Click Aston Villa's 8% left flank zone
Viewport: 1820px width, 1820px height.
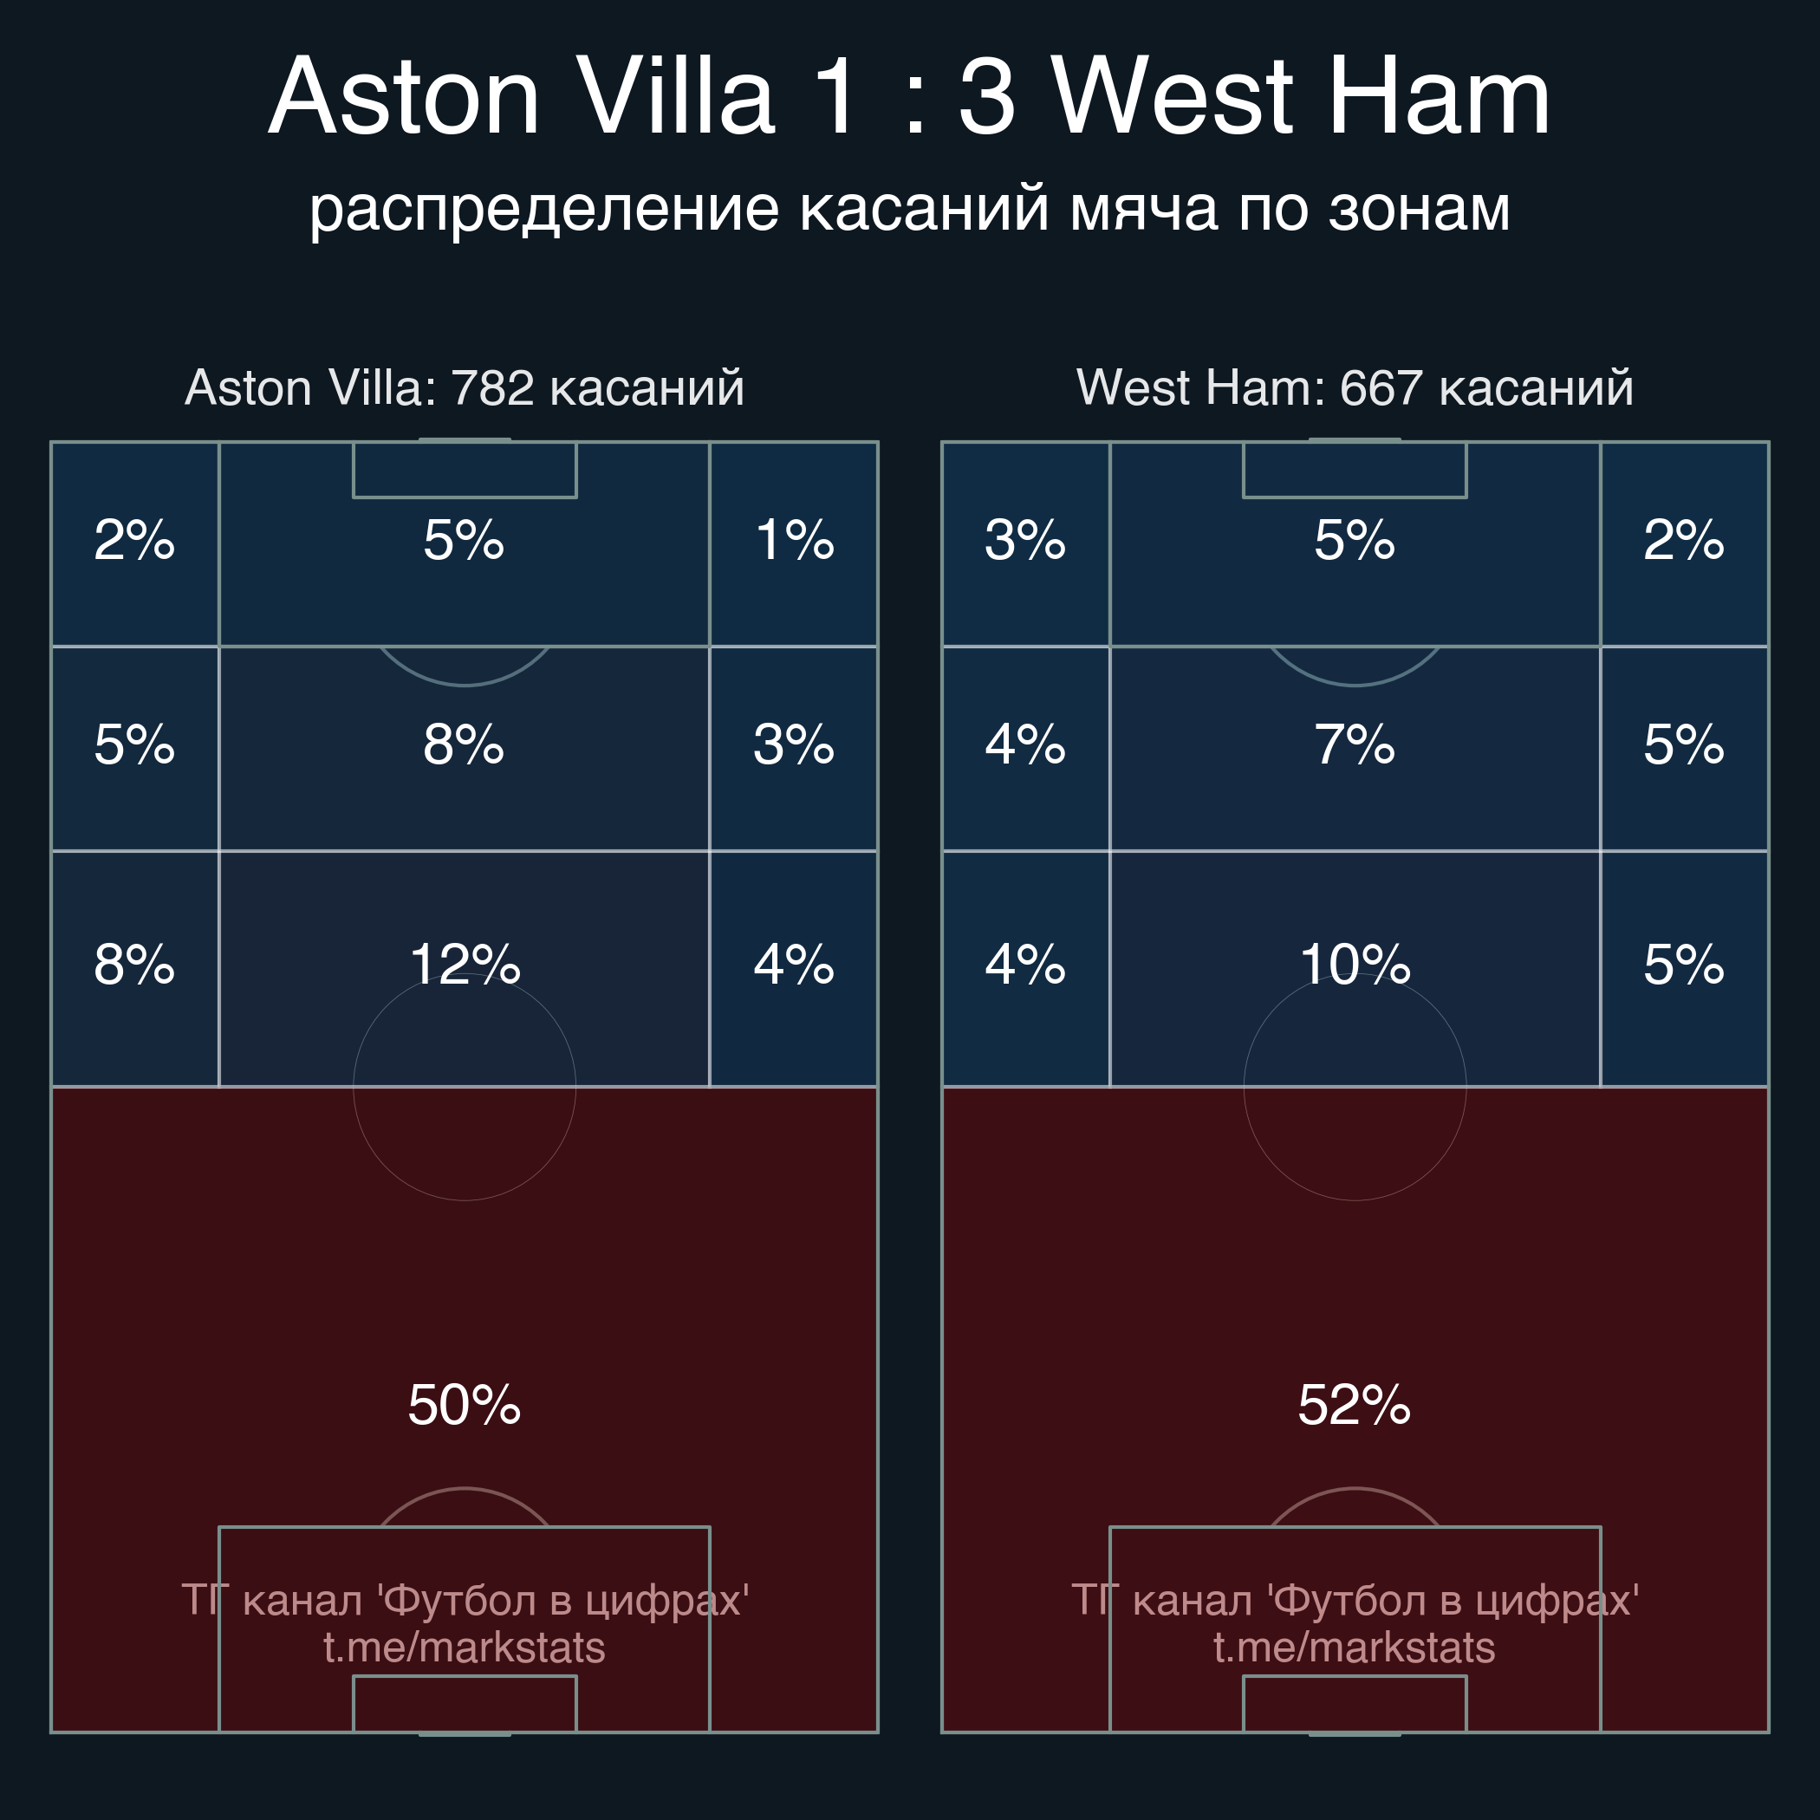[x=134, y=968]
